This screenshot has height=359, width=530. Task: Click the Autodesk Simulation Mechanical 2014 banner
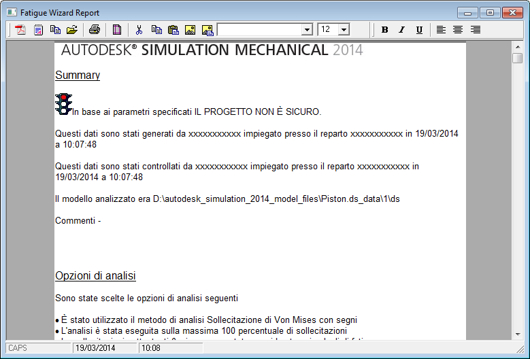(212, 50)
